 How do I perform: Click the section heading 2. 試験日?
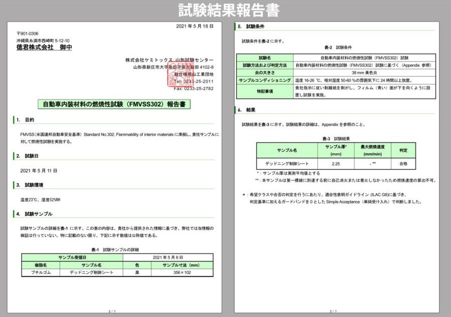27,156
